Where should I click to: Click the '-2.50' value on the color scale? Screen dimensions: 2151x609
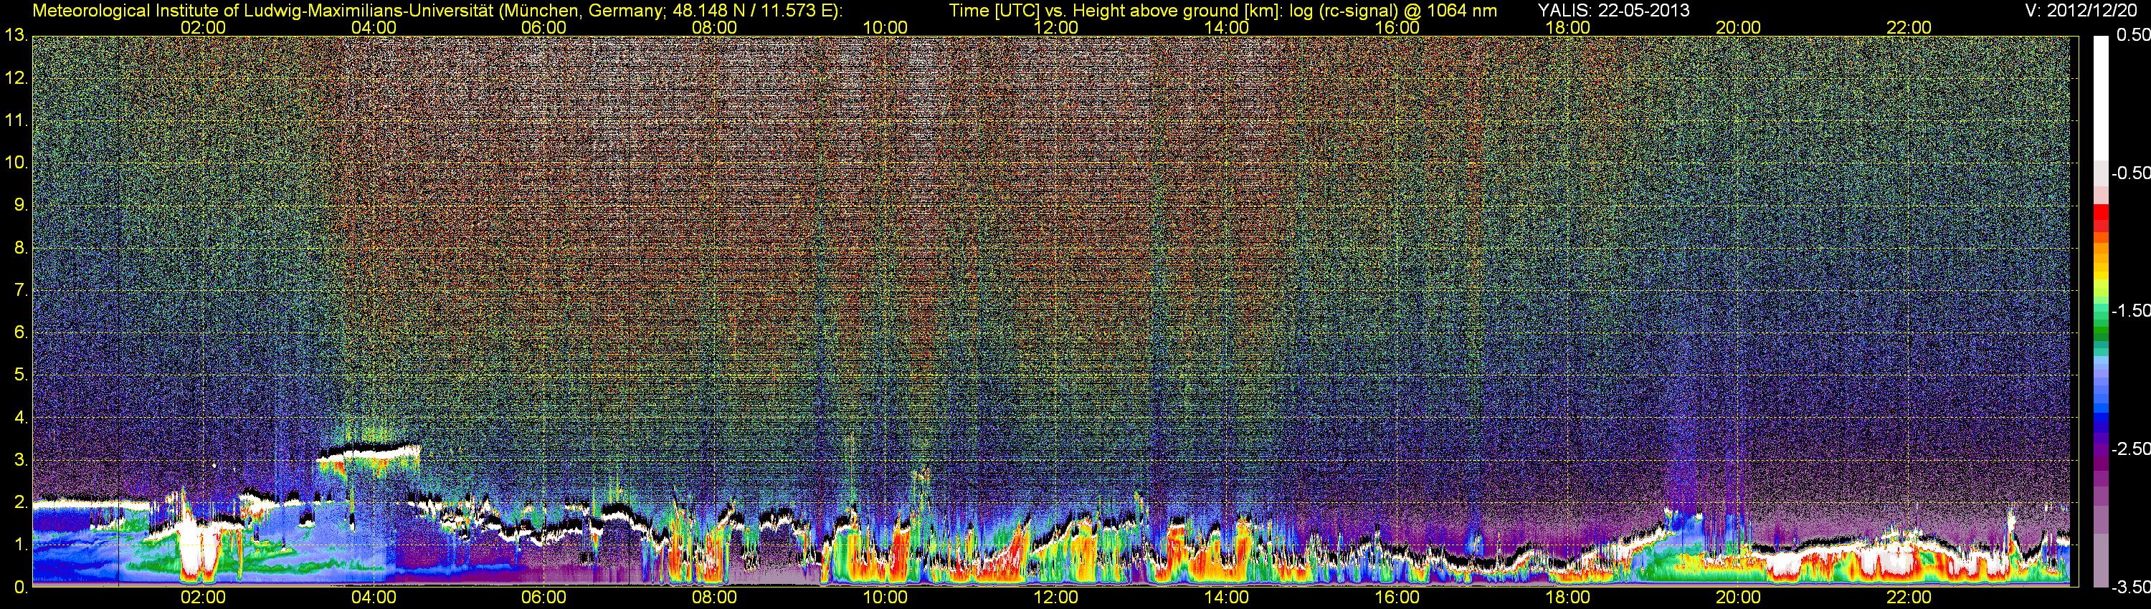pyautogui.click(x=2130, y=449)
